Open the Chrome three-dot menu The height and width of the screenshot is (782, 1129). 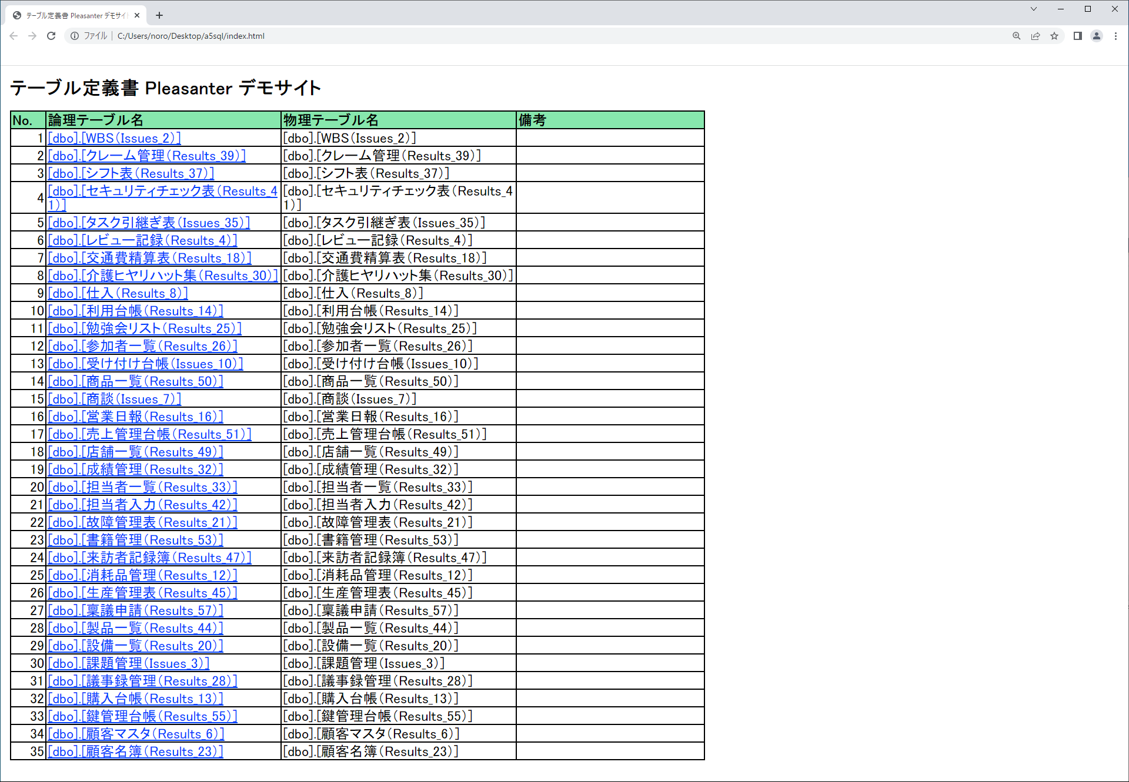(x=1115, y=36)
